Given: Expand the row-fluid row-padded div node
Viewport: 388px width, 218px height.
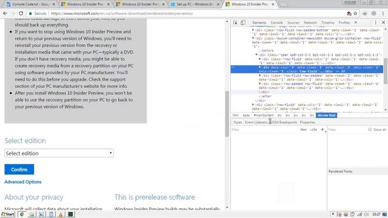Looking at the screenshot, I should click(x=260, y=75).
